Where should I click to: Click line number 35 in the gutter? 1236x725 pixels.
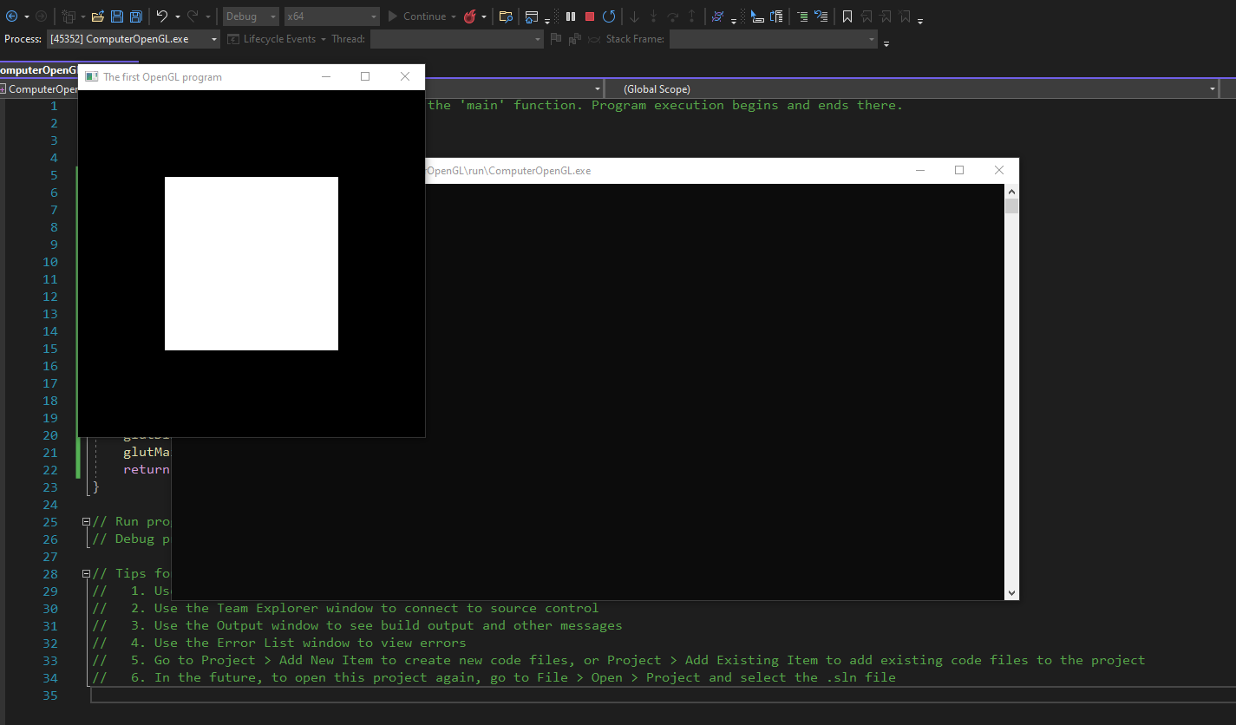coord(50,695)
